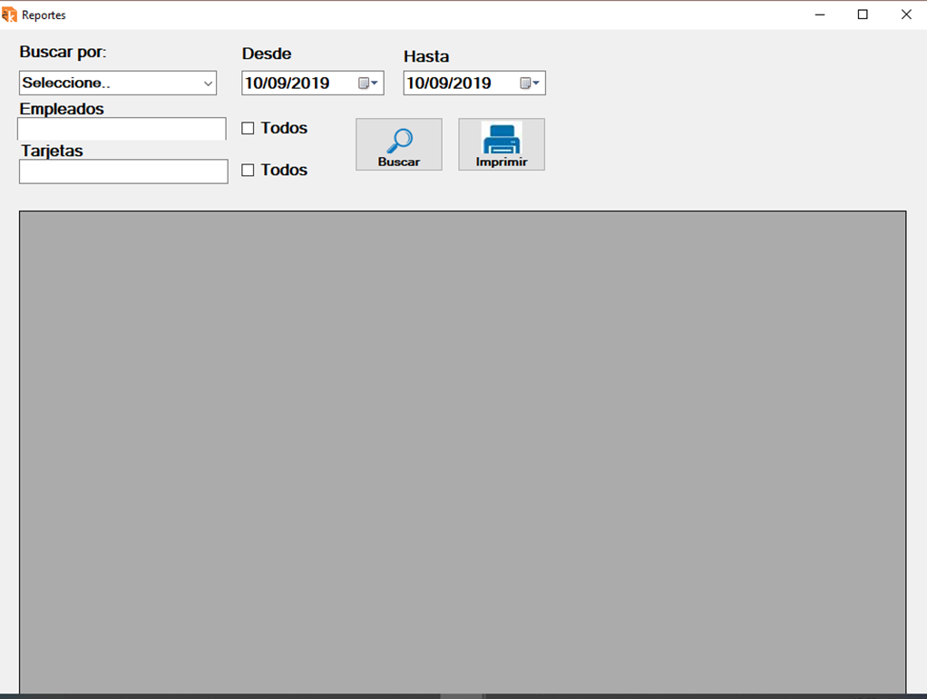Enable the Todos checkbox for Tarjetas
Screen dimensions: 927x699
point(248,171)
